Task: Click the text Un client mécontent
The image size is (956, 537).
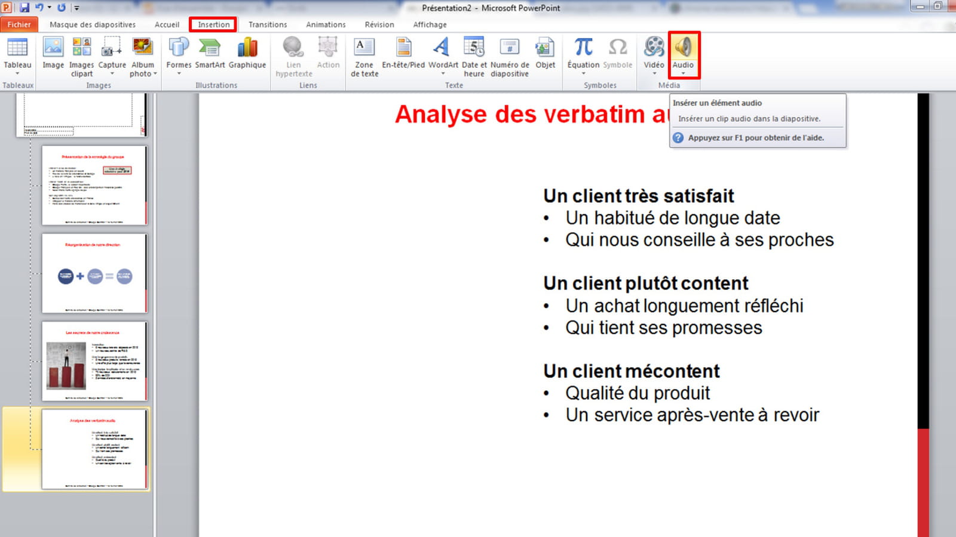Action: point(632,371)
